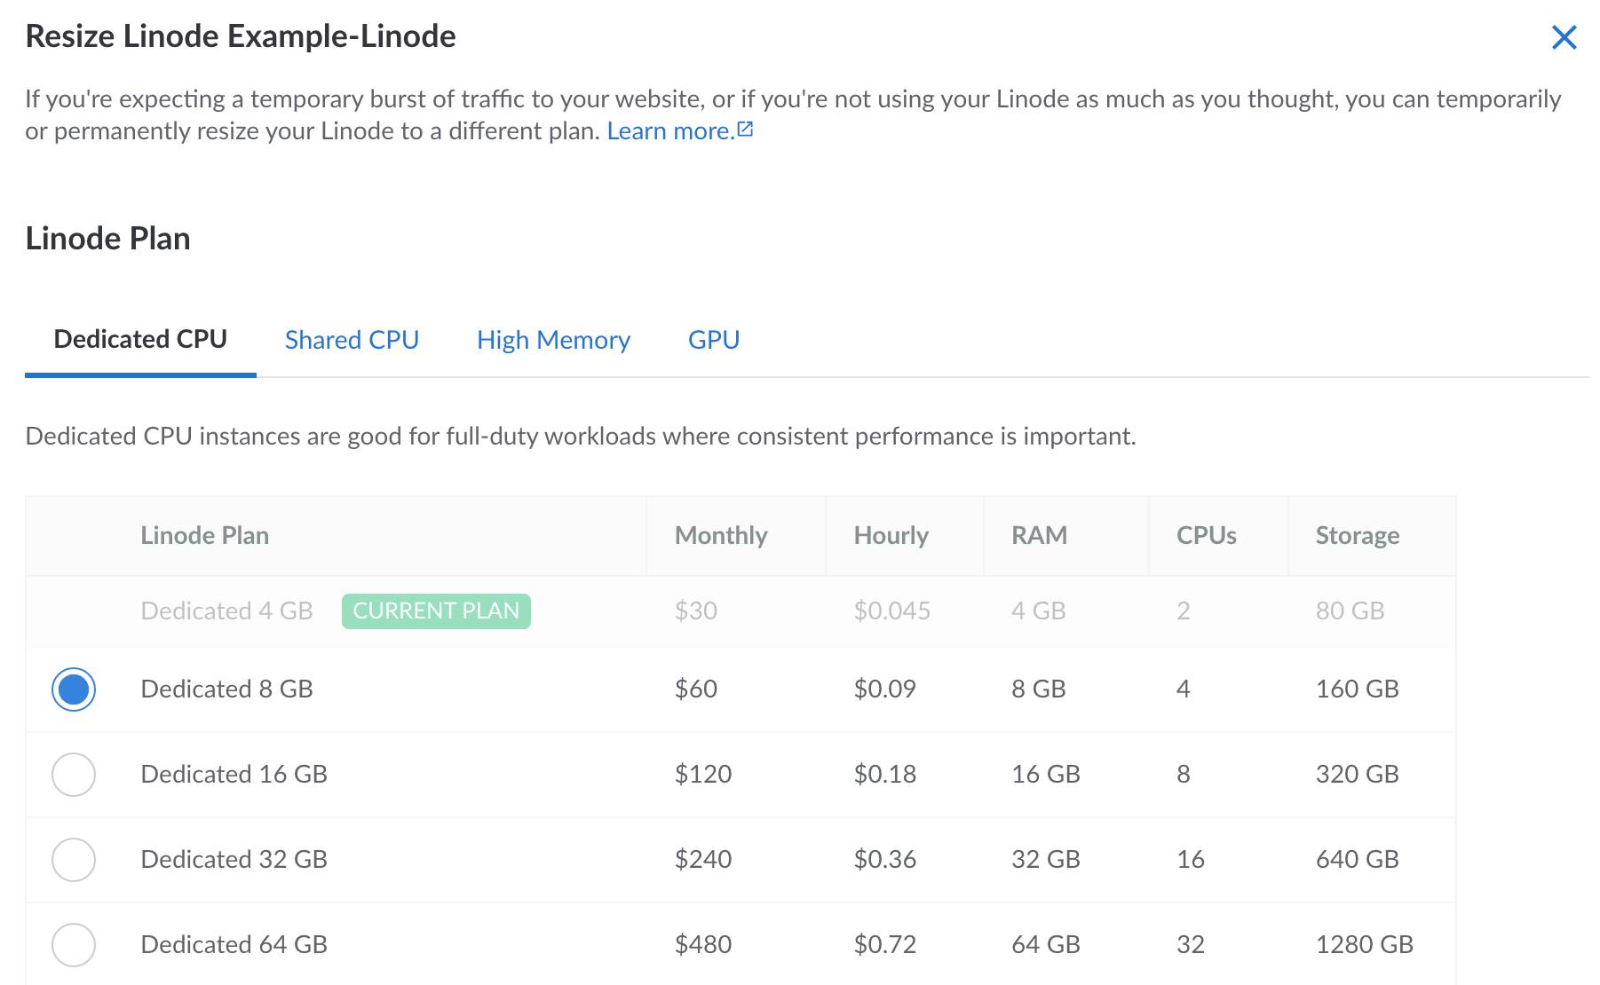The width and height of the screenshot is (1600, 985).
Task: Select the Dedicated 8 GB radio button
Action: pos(75,689)
